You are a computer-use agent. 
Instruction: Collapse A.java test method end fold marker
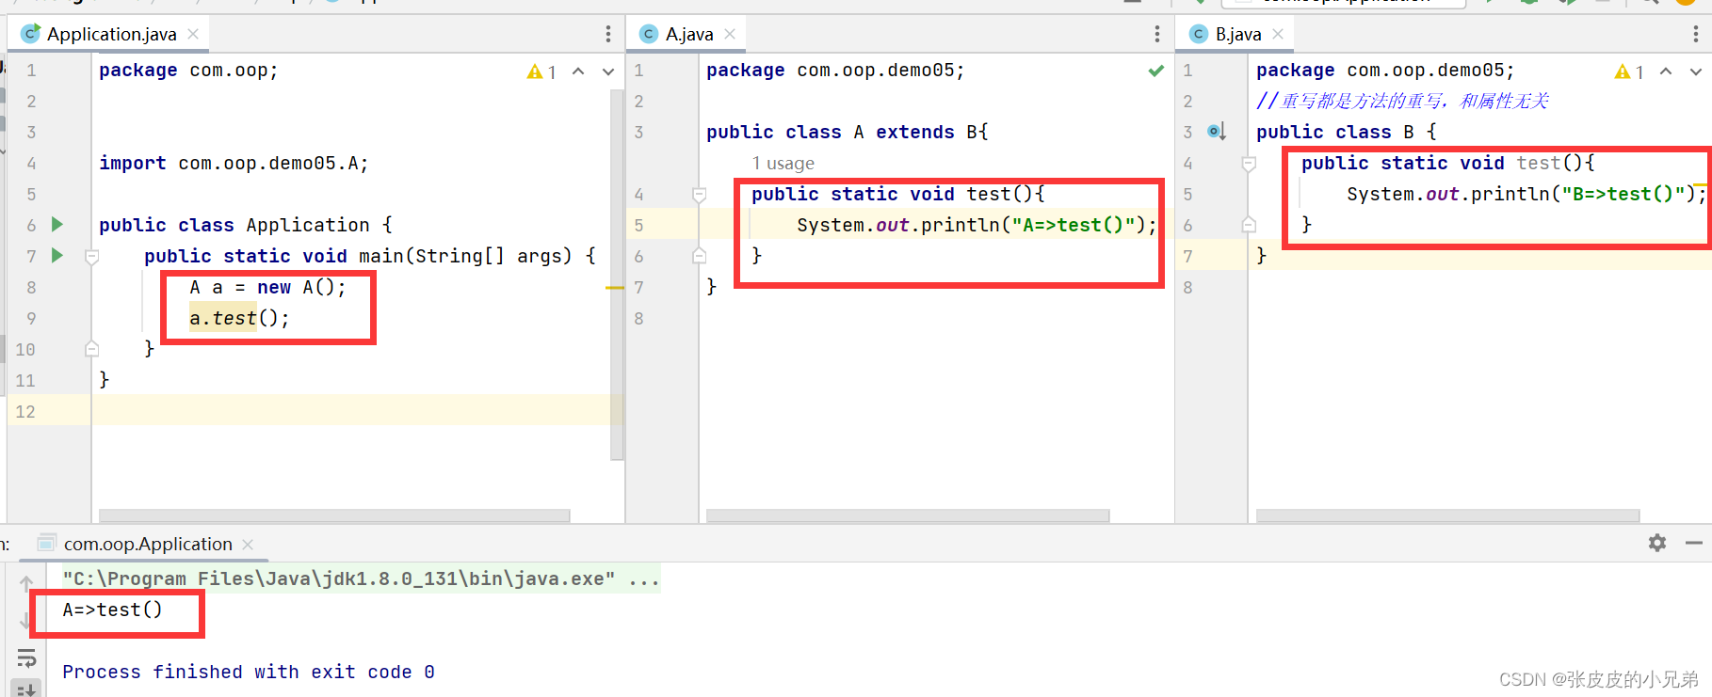[700, 255]
